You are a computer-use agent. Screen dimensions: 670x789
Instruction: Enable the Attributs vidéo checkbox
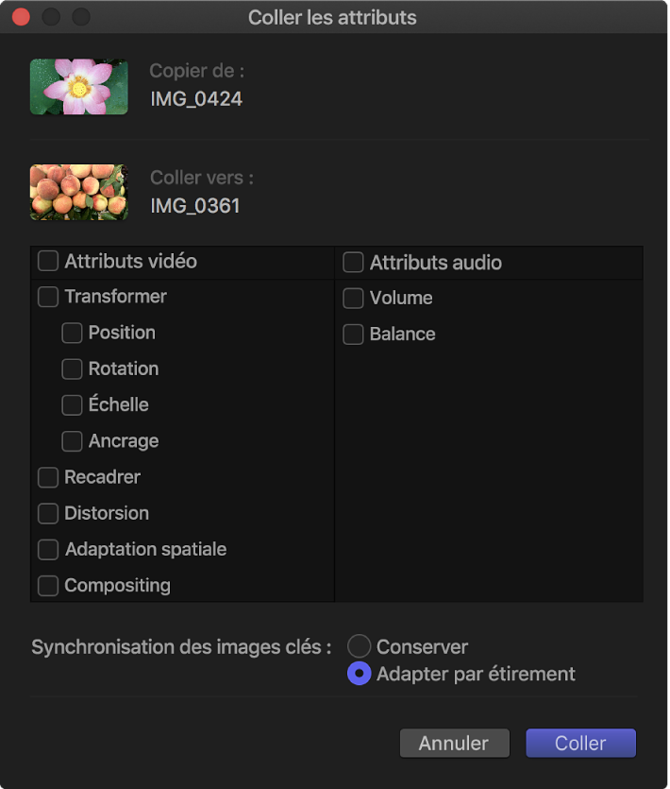coord(48,261)
